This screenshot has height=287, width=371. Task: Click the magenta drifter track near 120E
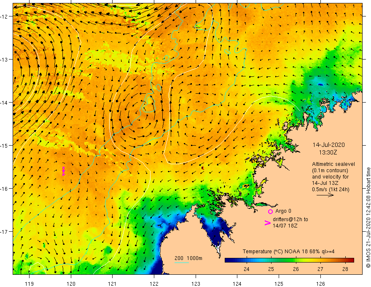(63, 171)
